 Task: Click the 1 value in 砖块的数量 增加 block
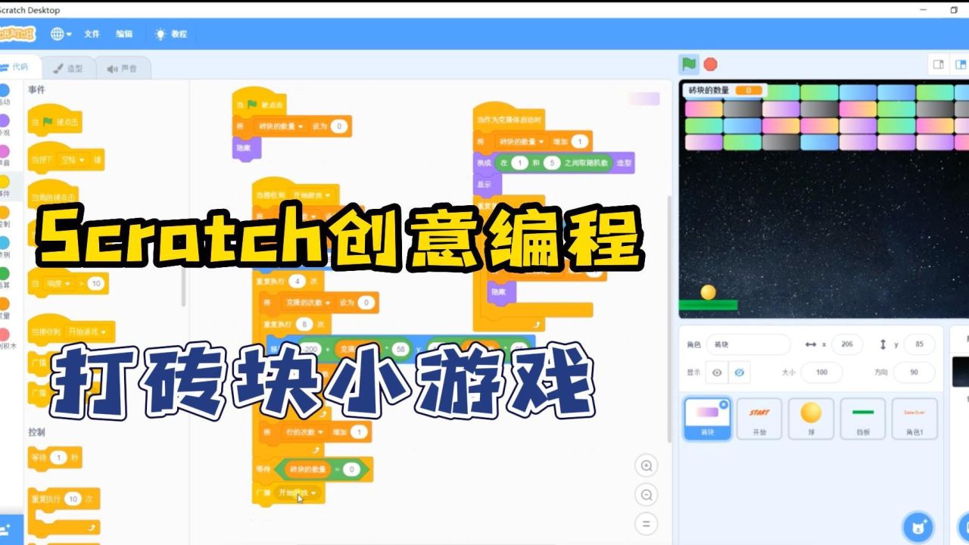[x=580, y=142]
